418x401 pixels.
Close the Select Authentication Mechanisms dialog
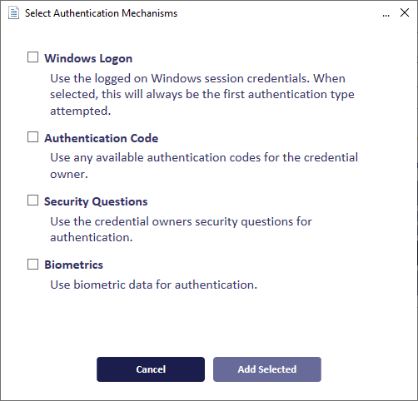405,12
